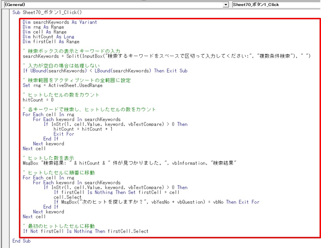Click the 'End Sub' line

pos(21,241)
